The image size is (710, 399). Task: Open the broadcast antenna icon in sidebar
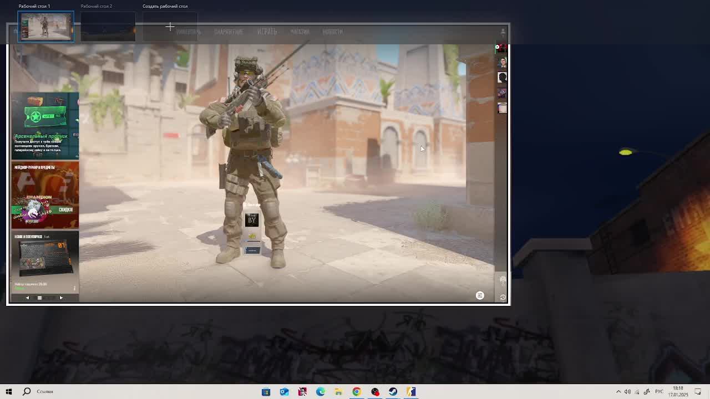click(503, 280)
